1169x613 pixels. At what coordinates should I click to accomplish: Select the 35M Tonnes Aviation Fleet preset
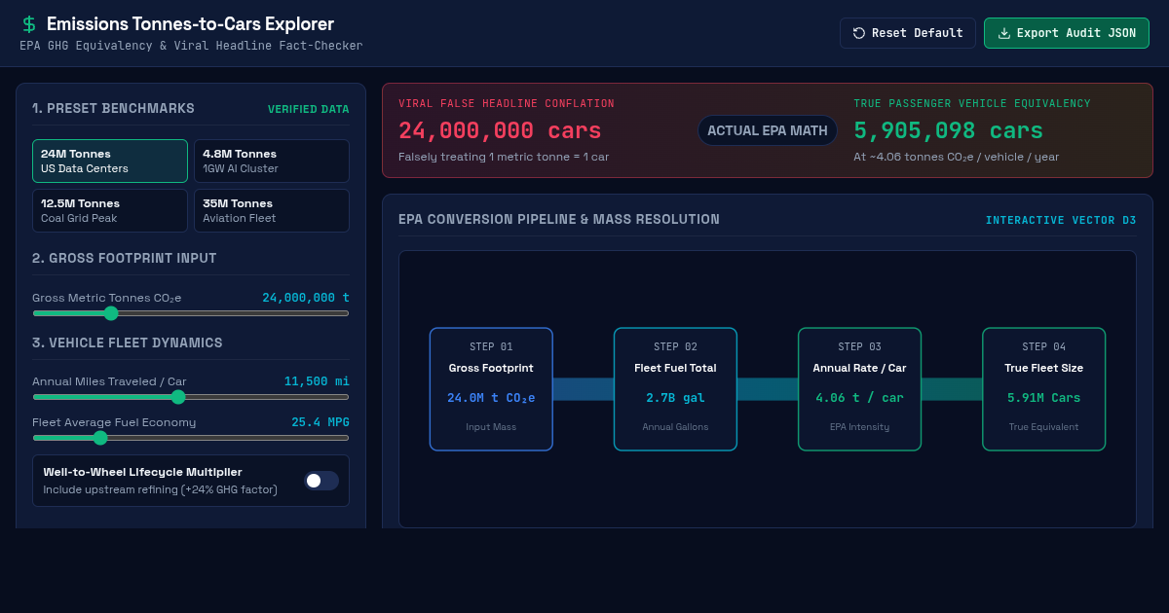click(x=272, y=210)
